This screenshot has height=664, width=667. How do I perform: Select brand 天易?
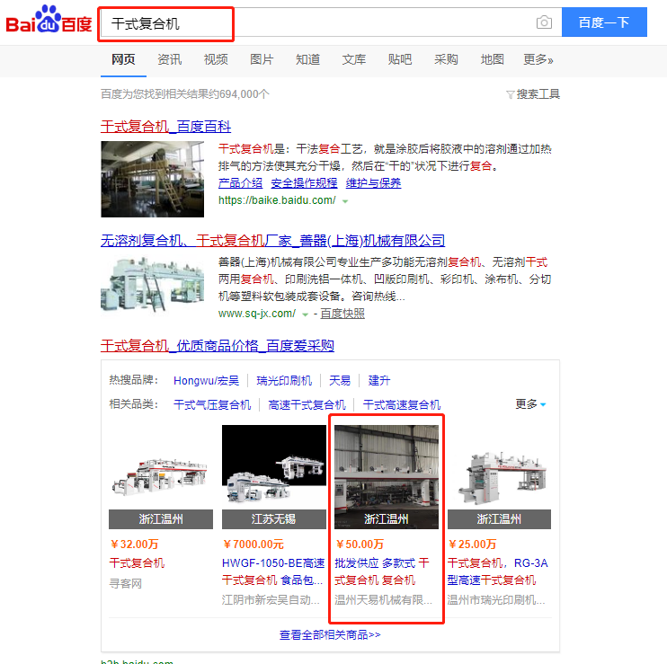340,380
